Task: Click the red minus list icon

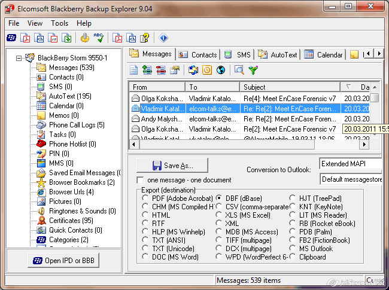Action: pos(161,70)
